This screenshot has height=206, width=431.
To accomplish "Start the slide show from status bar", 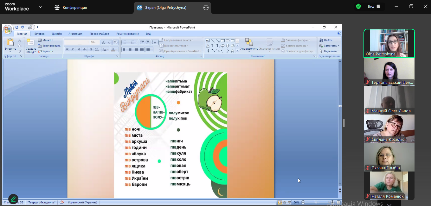I will point(289,202).
